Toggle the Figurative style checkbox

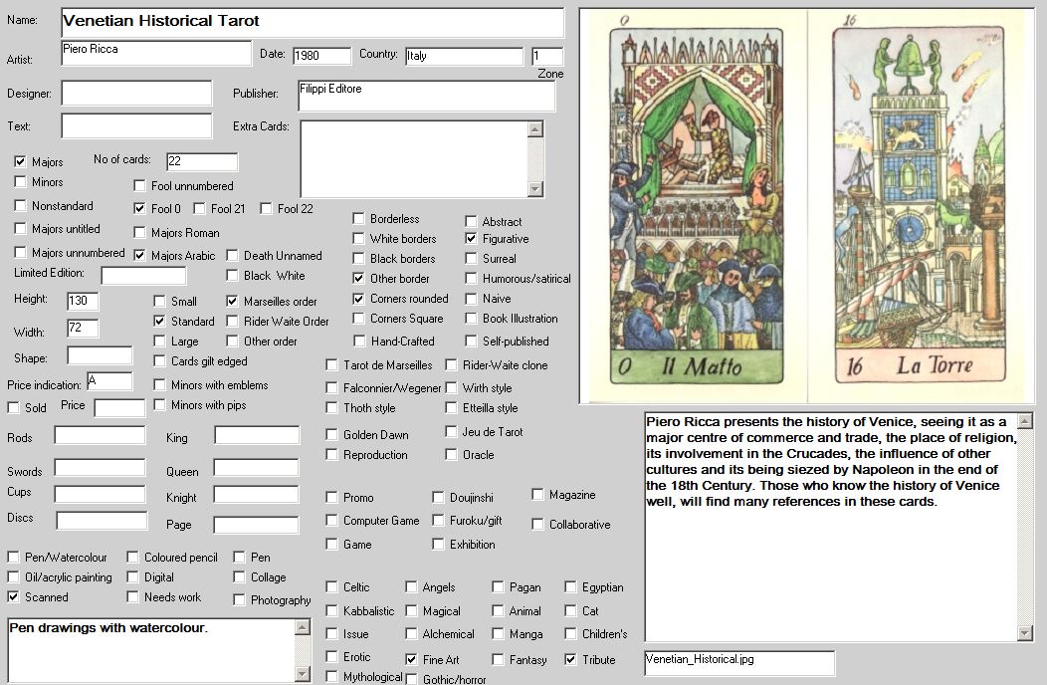point(472,239)
